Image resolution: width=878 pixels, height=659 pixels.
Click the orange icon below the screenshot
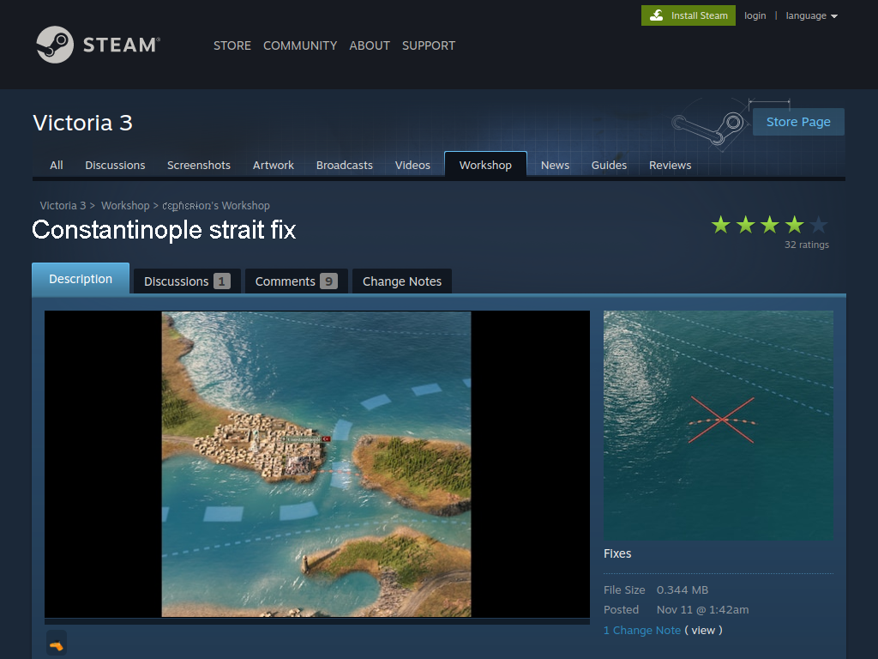coord(57,645)
